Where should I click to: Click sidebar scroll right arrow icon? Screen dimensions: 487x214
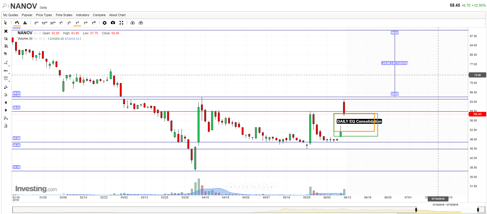[x=6, y=110]
